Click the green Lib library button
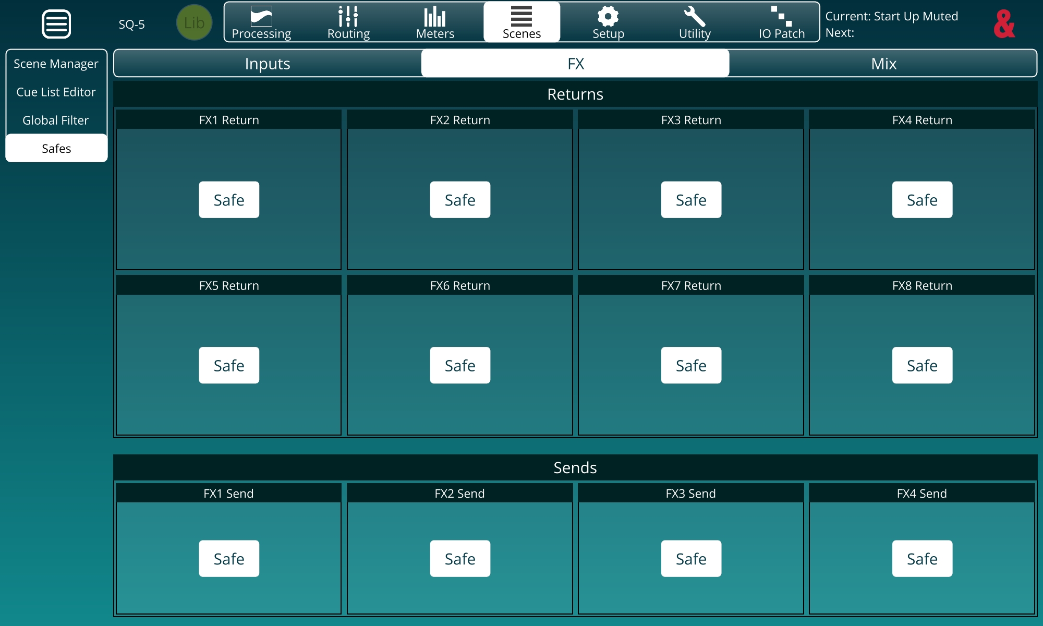Screen dimensions: 1043x626 coord(194,23)
